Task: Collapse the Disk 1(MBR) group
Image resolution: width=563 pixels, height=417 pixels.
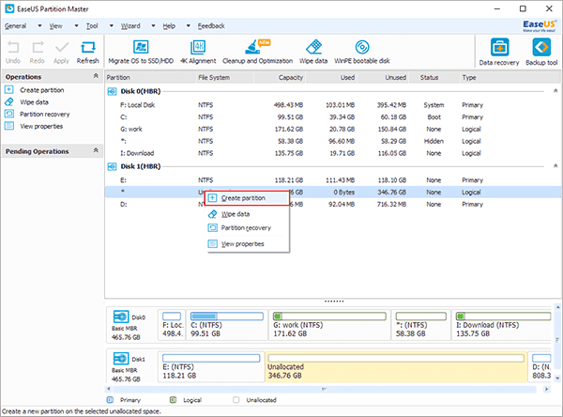Action: pos(555,166)
